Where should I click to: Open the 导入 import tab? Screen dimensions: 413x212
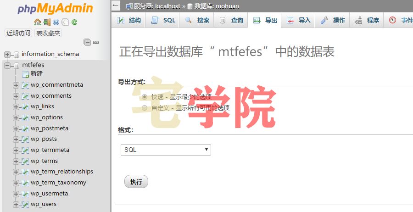click(x=298, y=20)
